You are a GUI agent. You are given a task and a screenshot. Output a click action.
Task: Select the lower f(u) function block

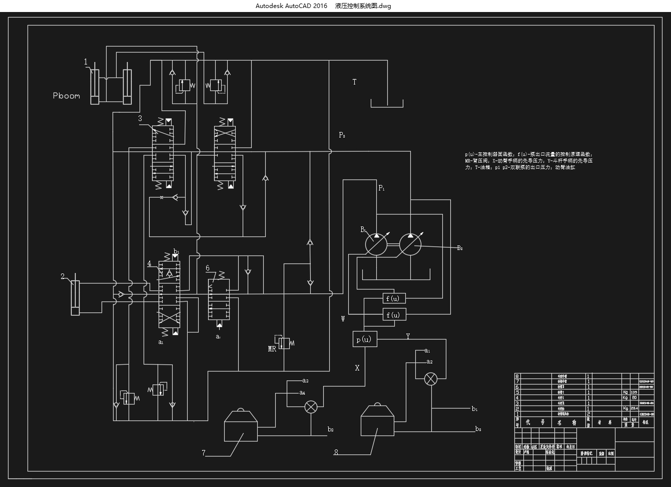click(x=394, y=315)
